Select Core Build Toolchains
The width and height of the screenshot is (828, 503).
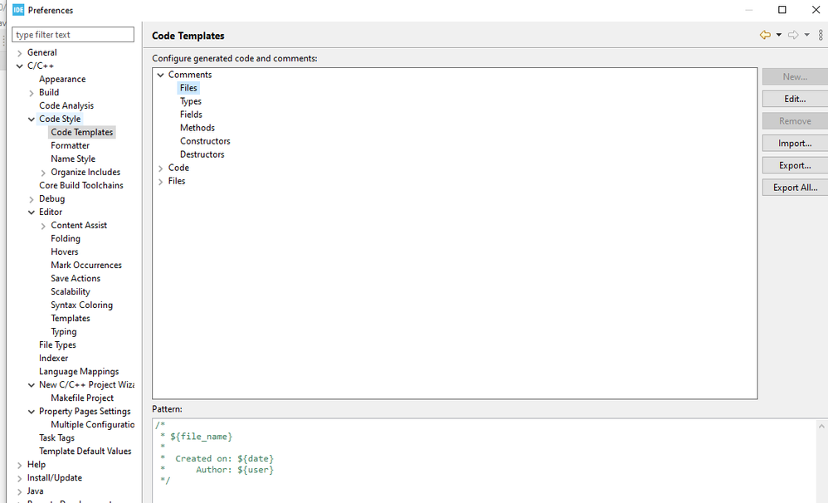[x=80, y=185]
